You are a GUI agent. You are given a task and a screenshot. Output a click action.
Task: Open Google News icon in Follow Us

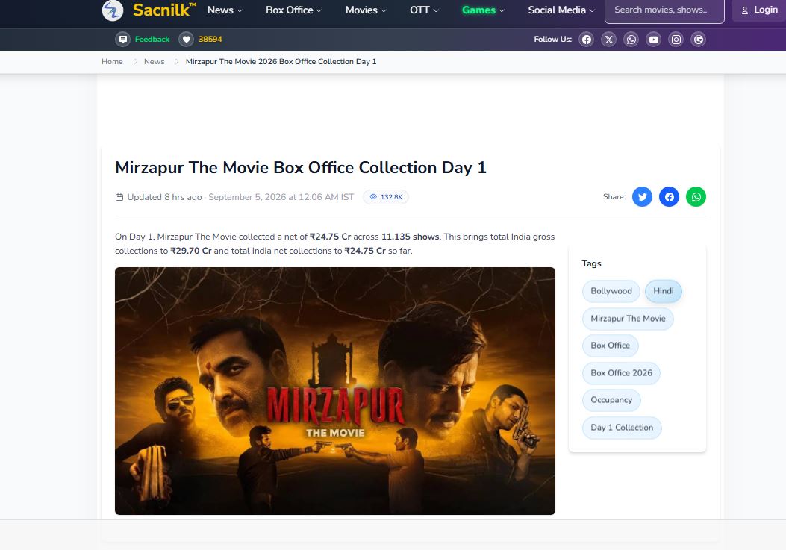(698, 39)
